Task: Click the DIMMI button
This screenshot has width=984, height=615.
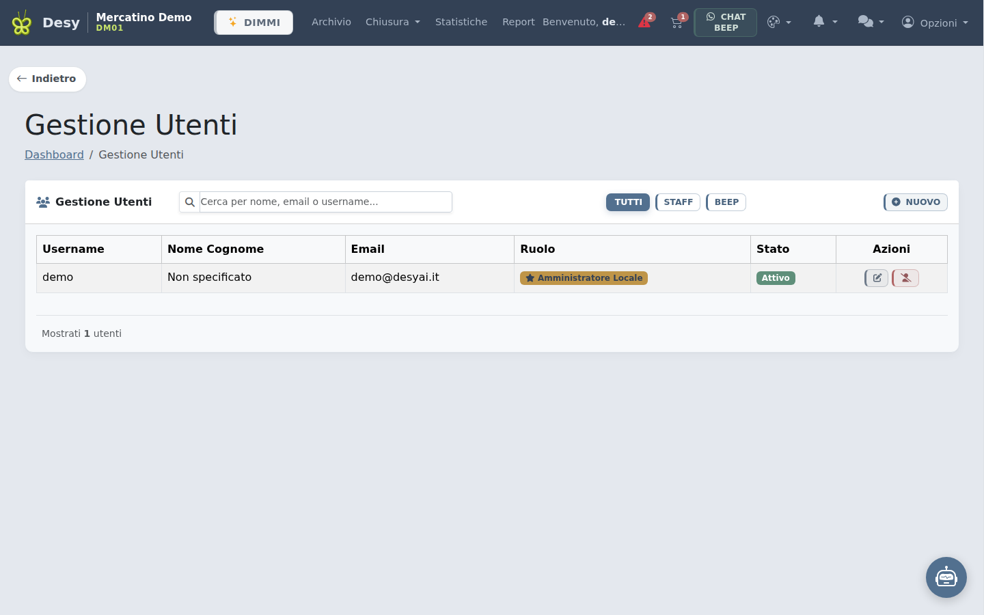Action: [254, 23]
